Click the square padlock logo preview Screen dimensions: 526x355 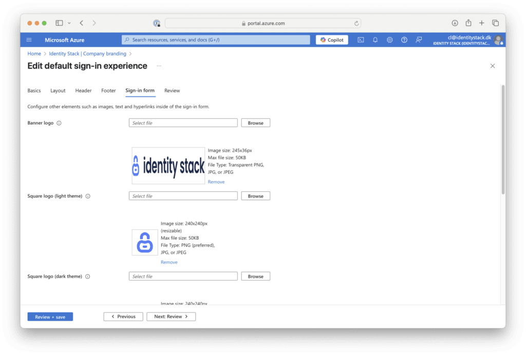[145, 243]
